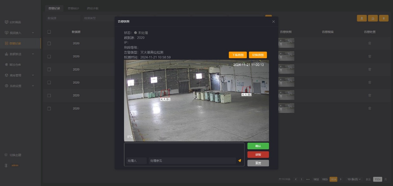Toggle the select-all header checkbox
This screenshot has width=393, height=186.
49,32
